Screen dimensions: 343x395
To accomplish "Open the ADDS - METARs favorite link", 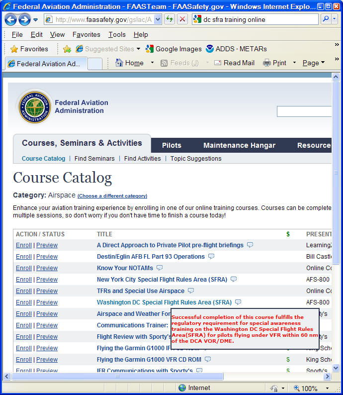I will [236, 49].
